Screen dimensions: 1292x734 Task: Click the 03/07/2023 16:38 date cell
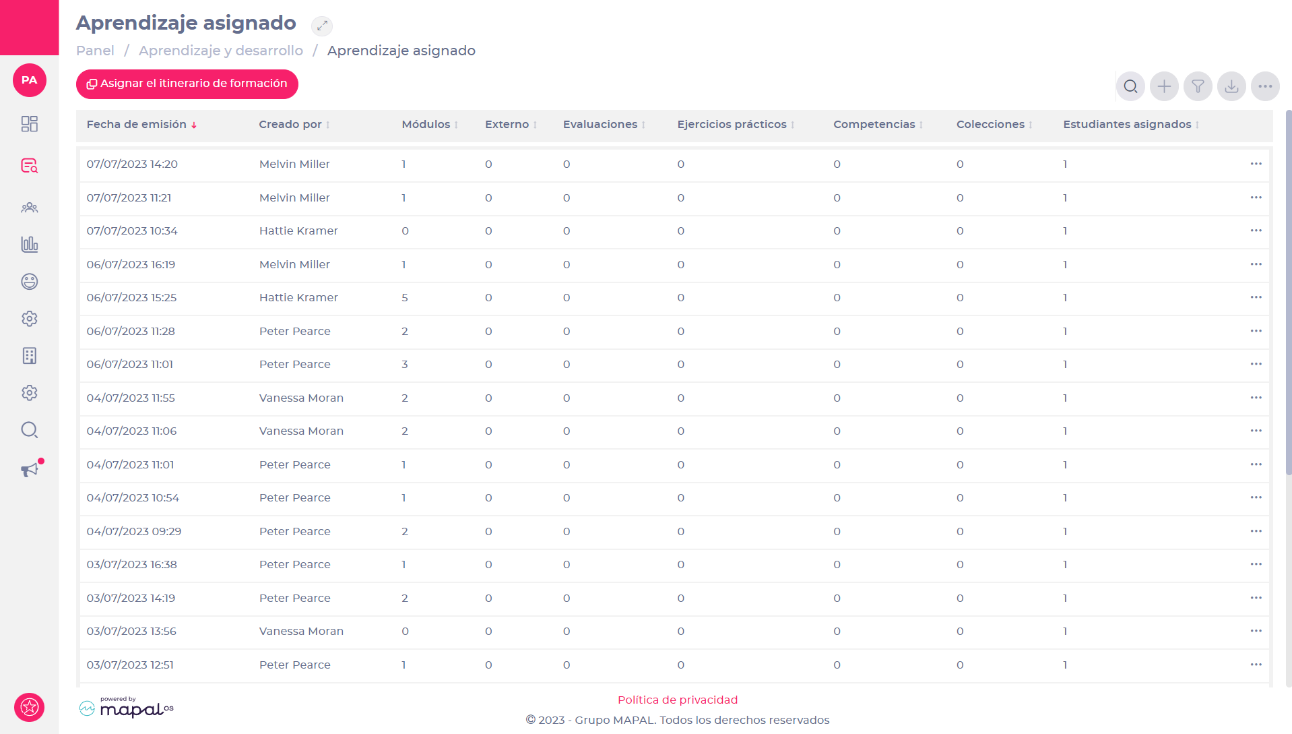click(x=131, y=564)
